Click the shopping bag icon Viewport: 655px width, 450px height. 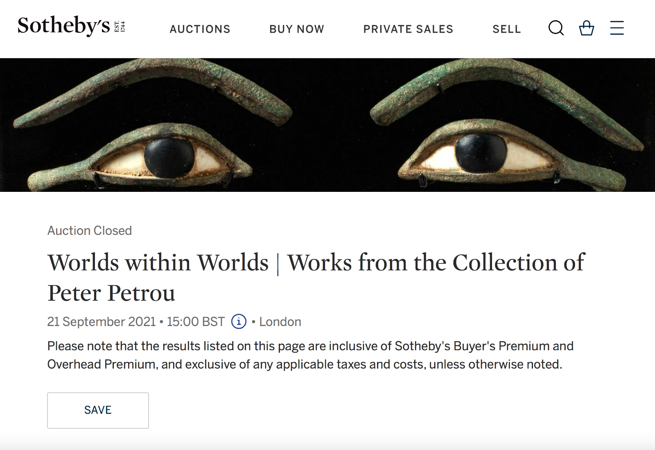(x=586, y=28)
